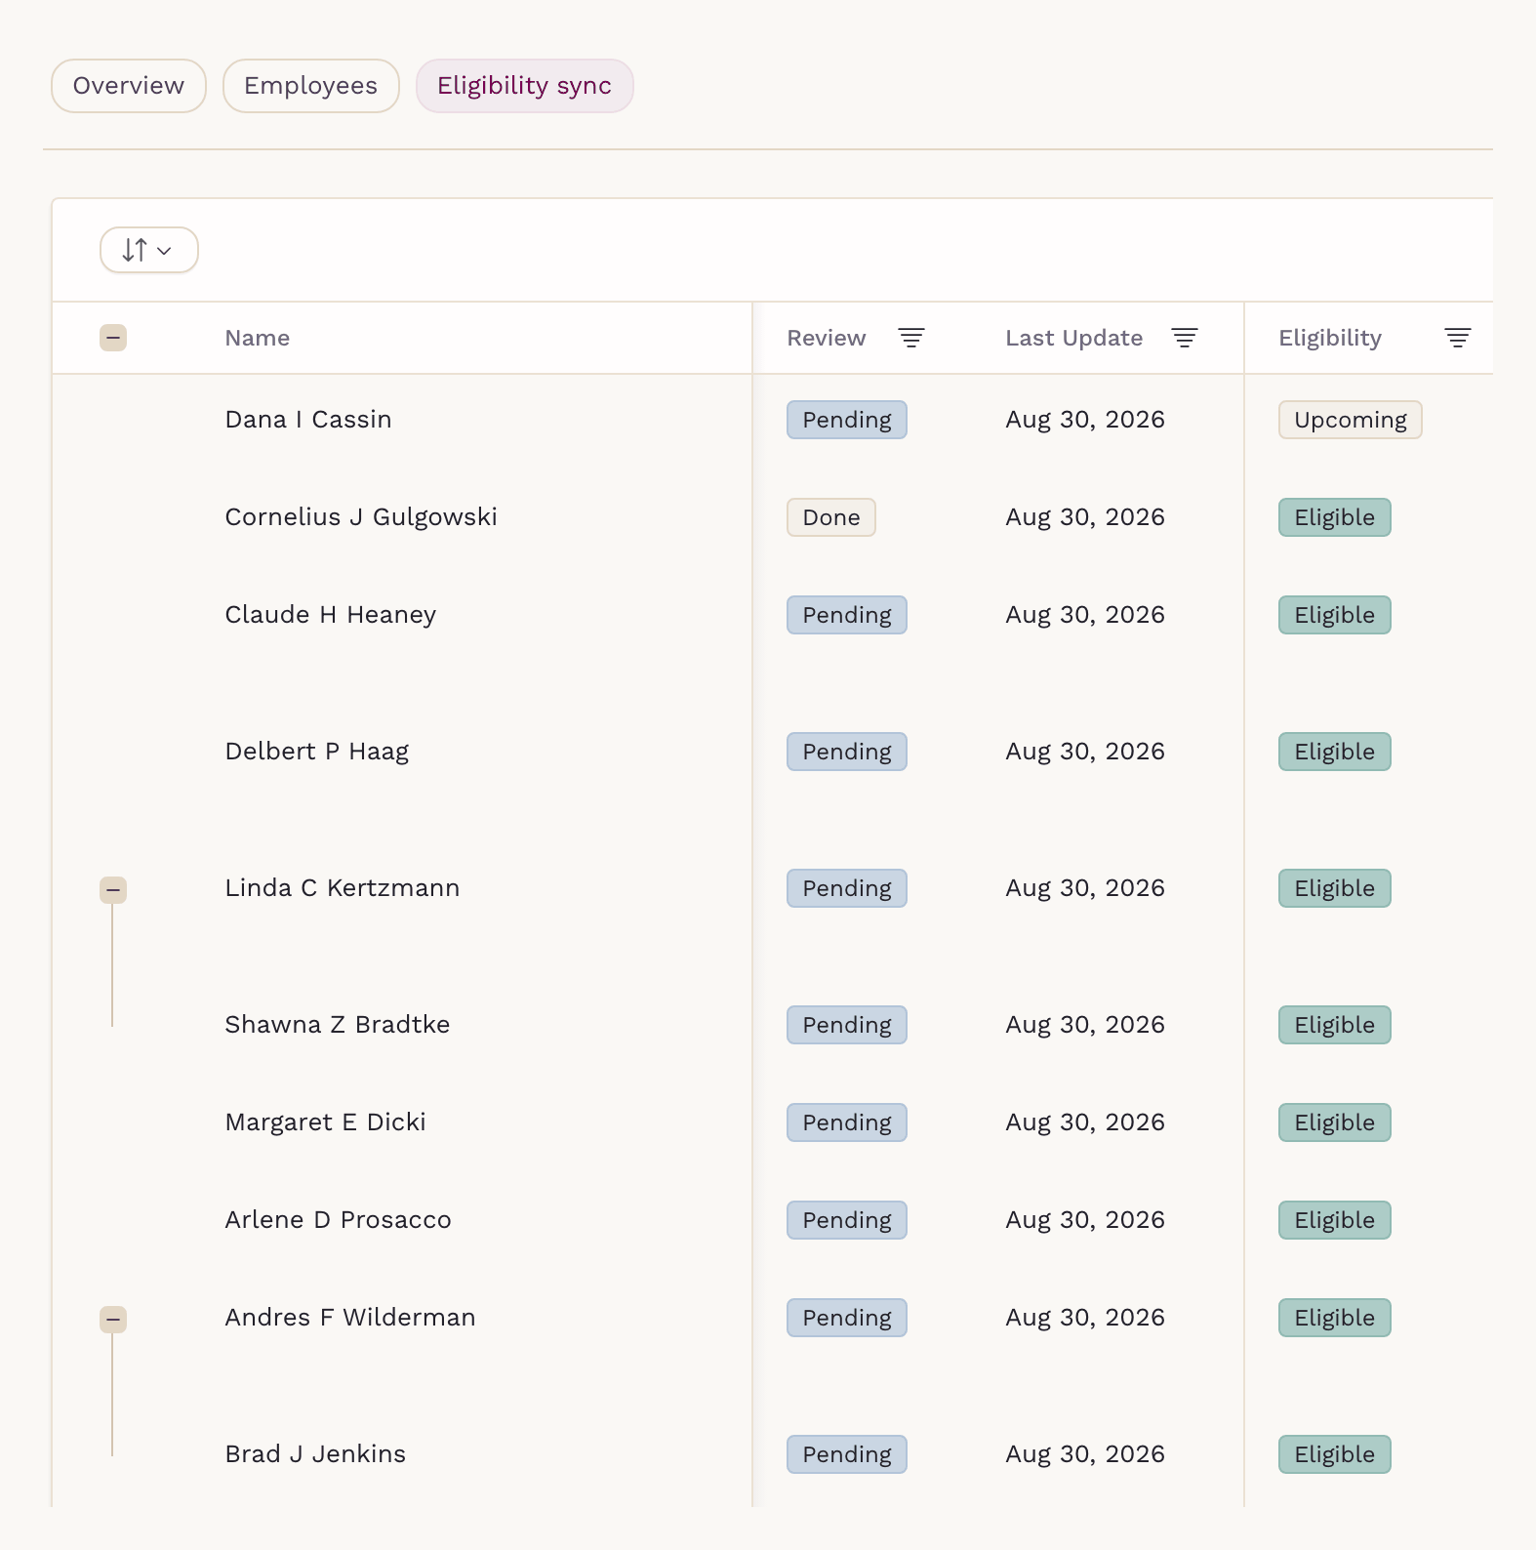This screenshot has height=1550, width=1536.
Task: Click the Pending badge for Claude H Heaney
Action: (x=847, y=615)
